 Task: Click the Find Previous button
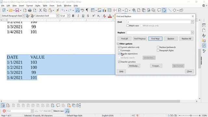tap(140, 39)
